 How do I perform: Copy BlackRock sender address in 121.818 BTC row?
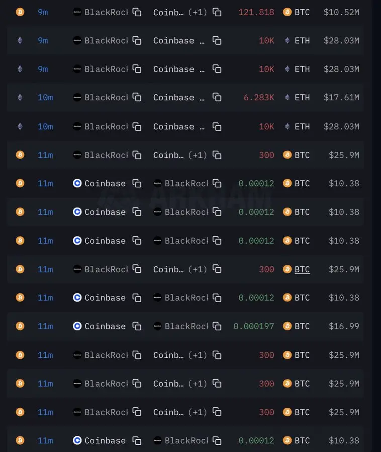pos(137,12)
